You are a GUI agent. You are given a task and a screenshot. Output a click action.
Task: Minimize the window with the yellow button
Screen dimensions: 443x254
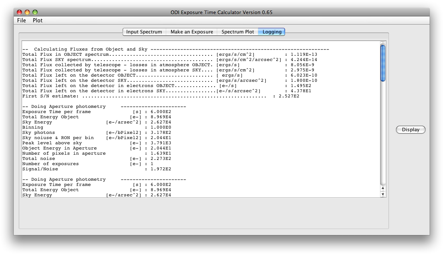tap(27, 12)
